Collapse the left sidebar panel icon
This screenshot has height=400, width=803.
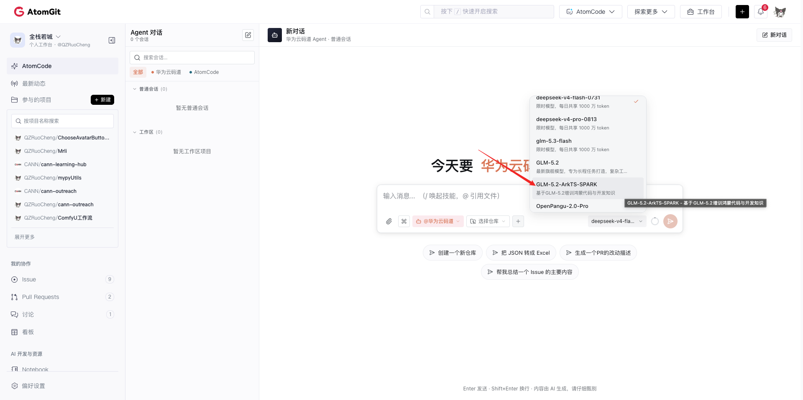pyautogui.click(x=112, y=40)
